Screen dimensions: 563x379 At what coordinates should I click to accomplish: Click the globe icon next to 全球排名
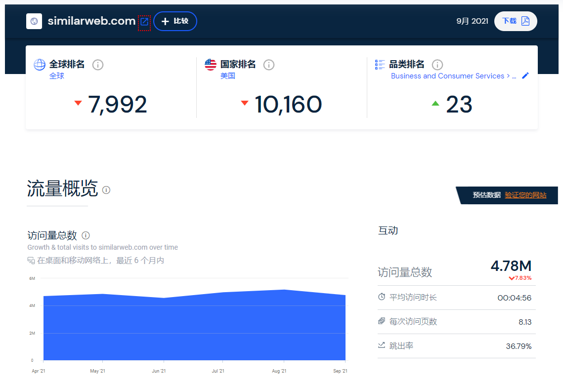coord(39,64)
